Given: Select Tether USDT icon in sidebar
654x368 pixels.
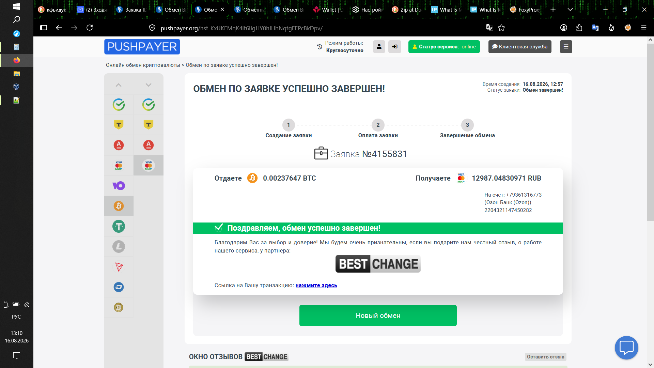Looking at the screenshot, I should click(x=119, y=226).
